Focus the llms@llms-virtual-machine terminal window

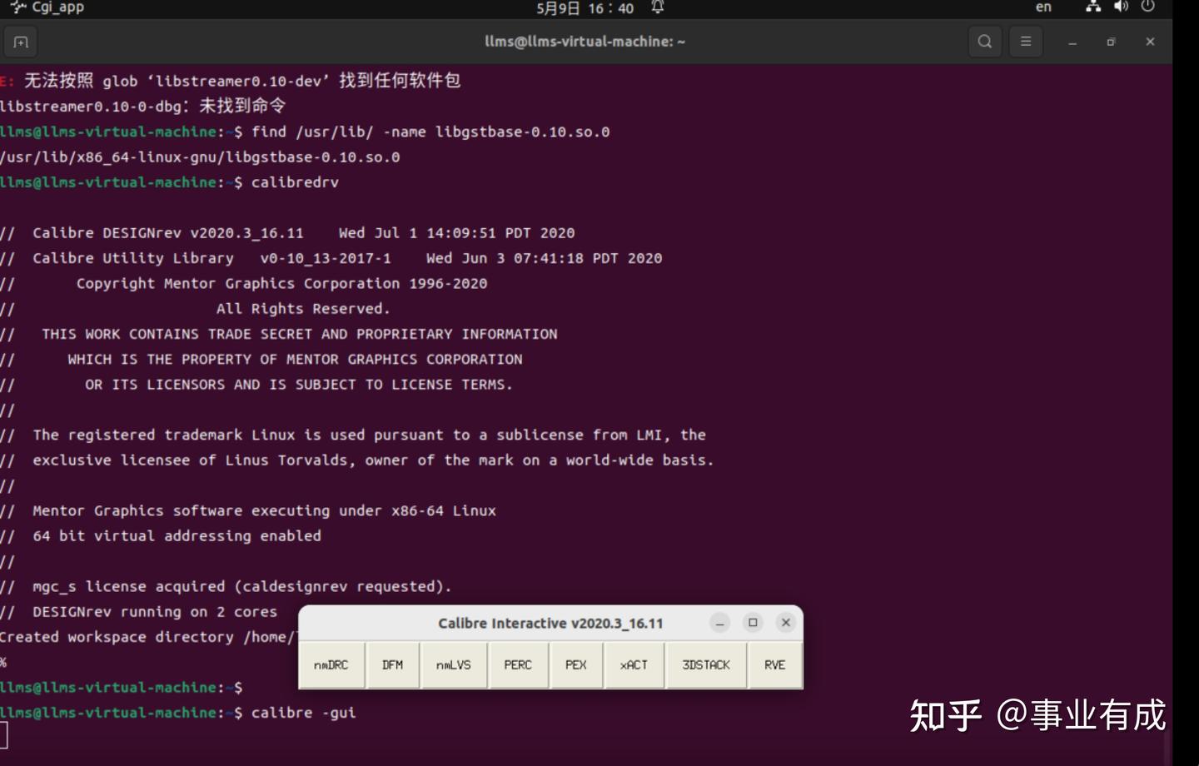(583, 41)
